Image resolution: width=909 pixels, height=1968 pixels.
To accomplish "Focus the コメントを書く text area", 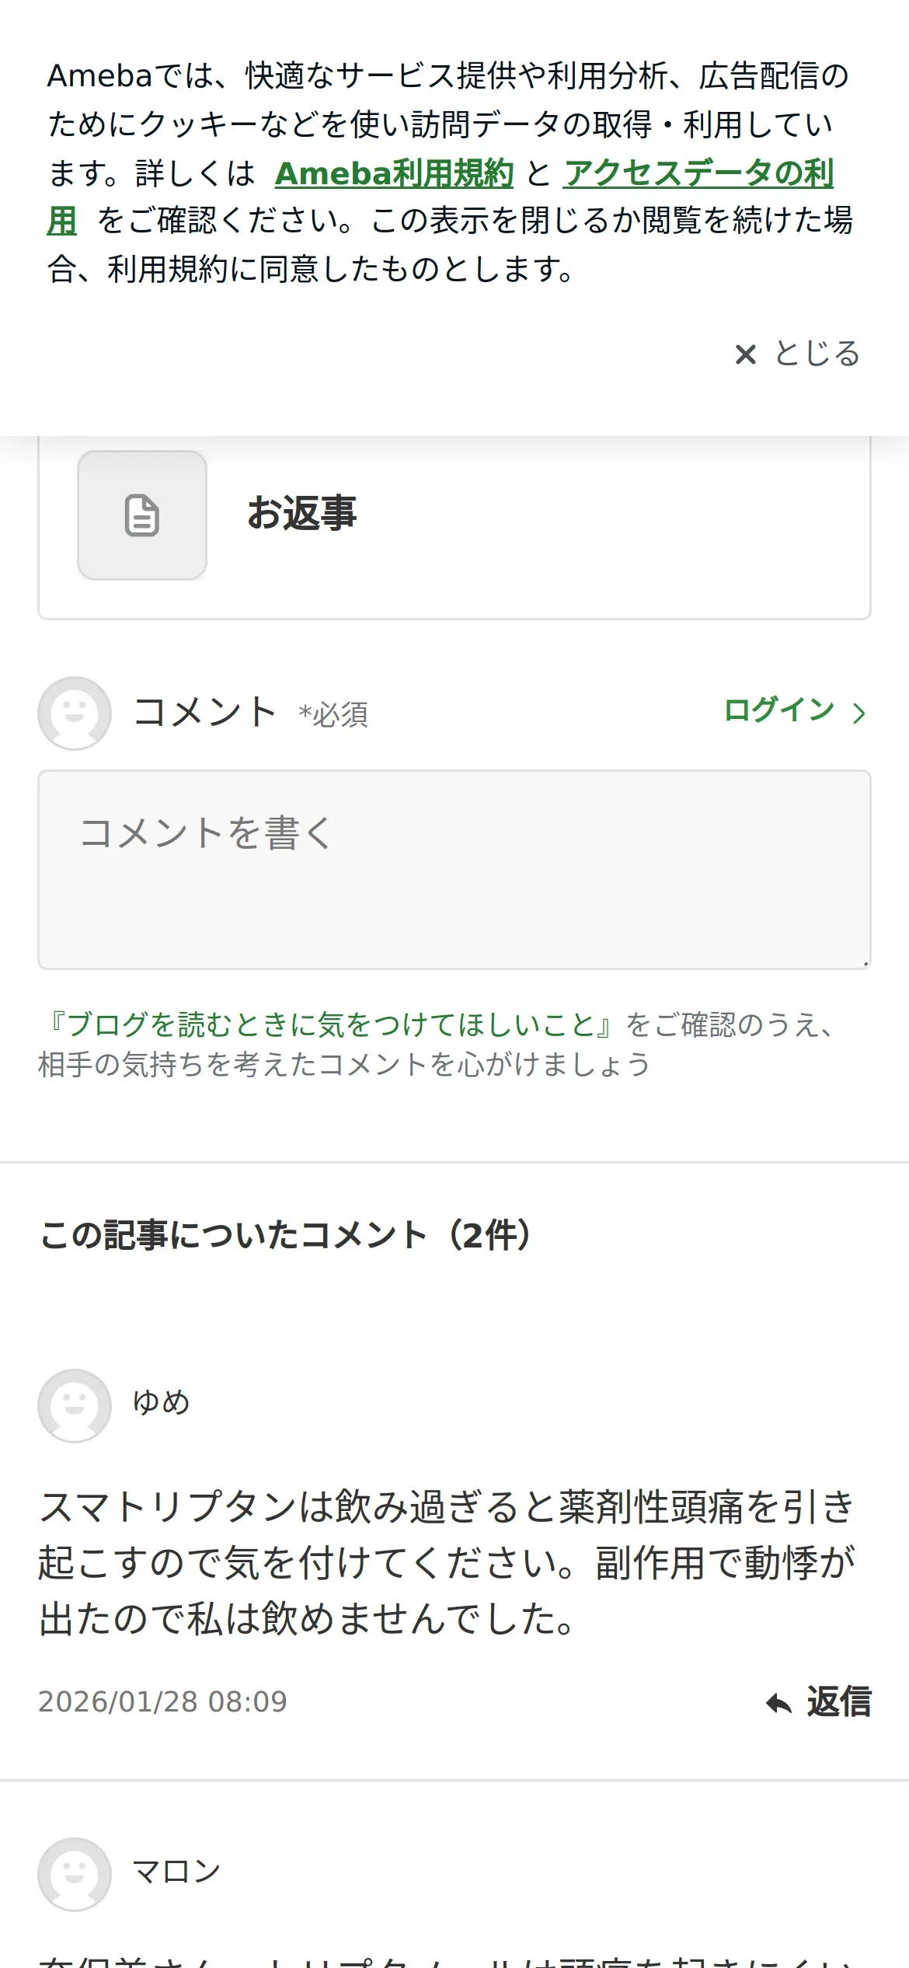I will (x=454, y=869).
